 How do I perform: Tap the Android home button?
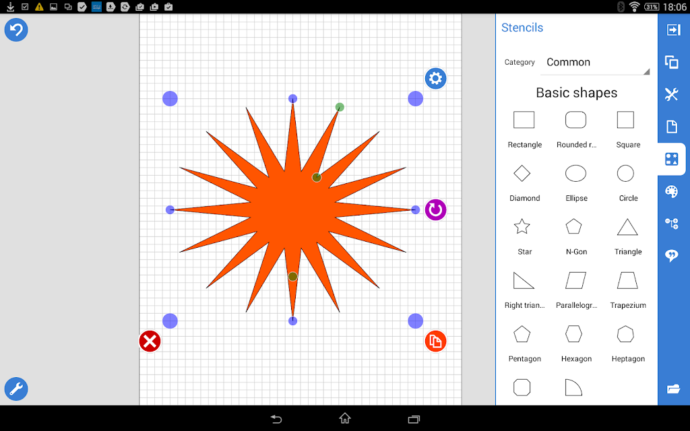coord(345,418)
